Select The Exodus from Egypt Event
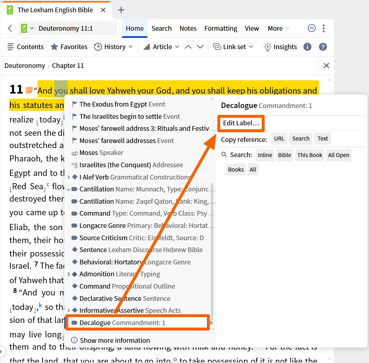Screen dimensions: 369x363 (140, 104)
